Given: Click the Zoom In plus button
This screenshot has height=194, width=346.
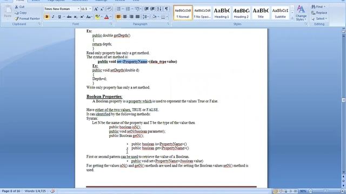Looking at the screenshot, I should (342, 191).
